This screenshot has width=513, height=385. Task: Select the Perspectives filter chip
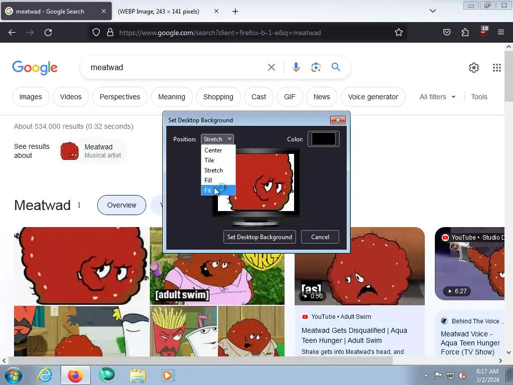click(120, 97)
